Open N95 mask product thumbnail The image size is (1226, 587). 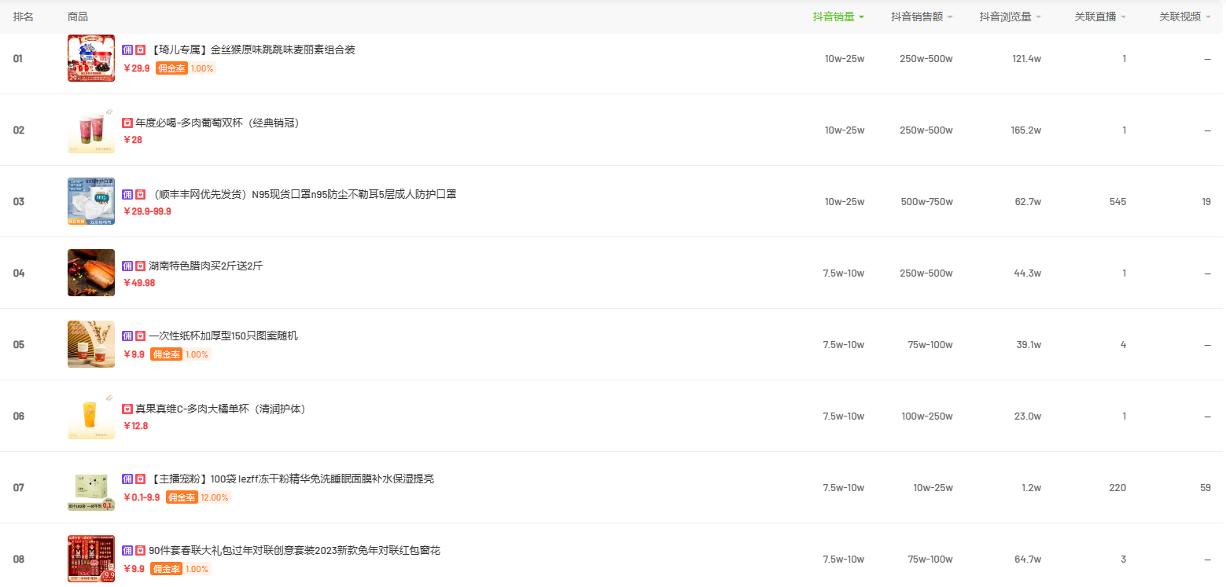tap(91, 201)
